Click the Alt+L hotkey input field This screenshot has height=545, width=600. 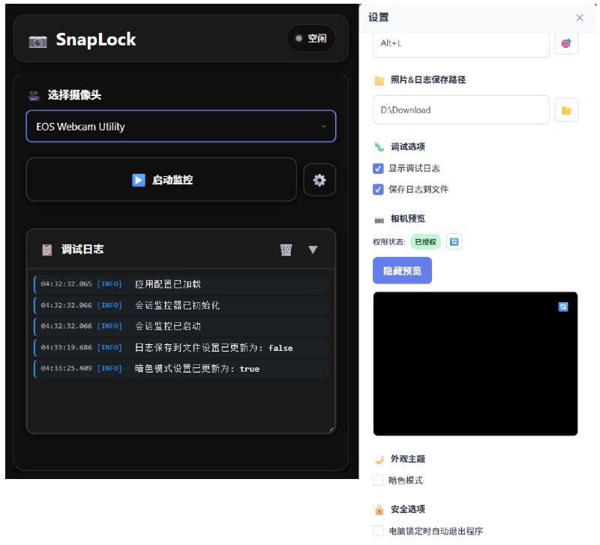pos(460,43)
